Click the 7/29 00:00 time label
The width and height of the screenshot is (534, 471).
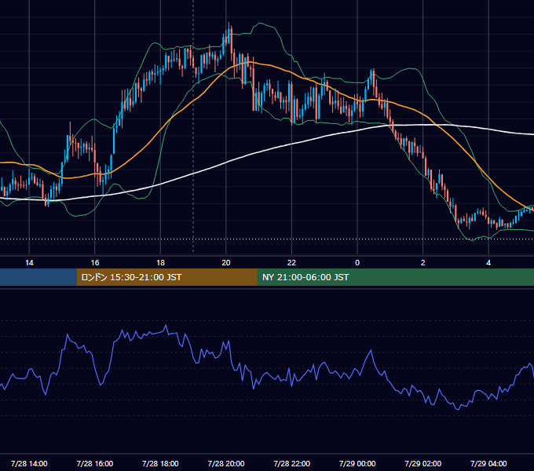(357, 463)
